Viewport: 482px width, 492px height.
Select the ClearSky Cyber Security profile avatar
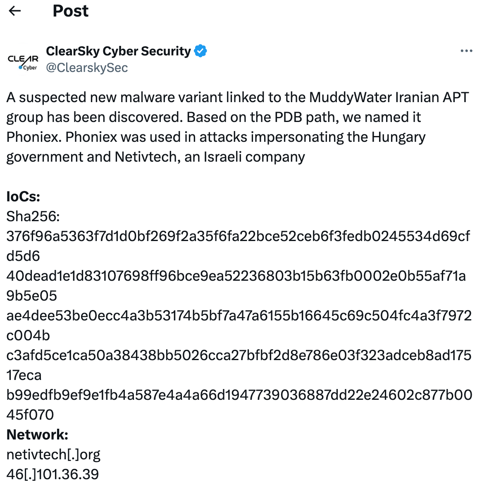(x=23, y=60)
